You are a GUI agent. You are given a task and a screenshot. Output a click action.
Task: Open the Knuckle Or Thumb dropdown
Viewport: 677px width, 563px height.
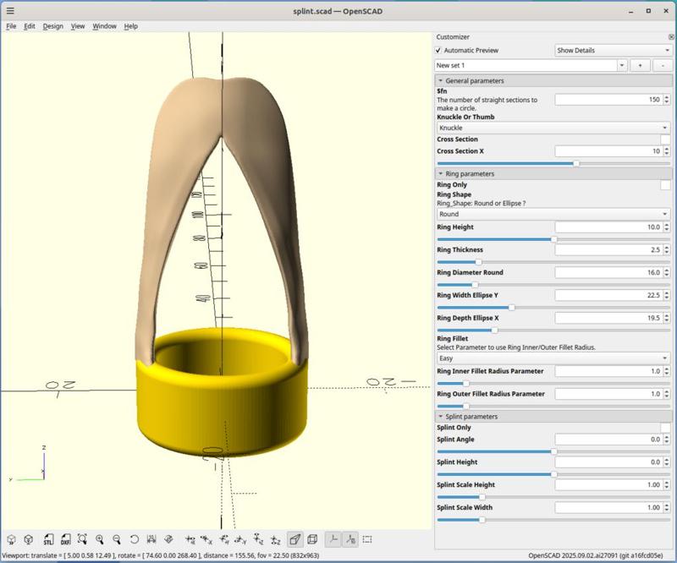click(x=553, y=128)
